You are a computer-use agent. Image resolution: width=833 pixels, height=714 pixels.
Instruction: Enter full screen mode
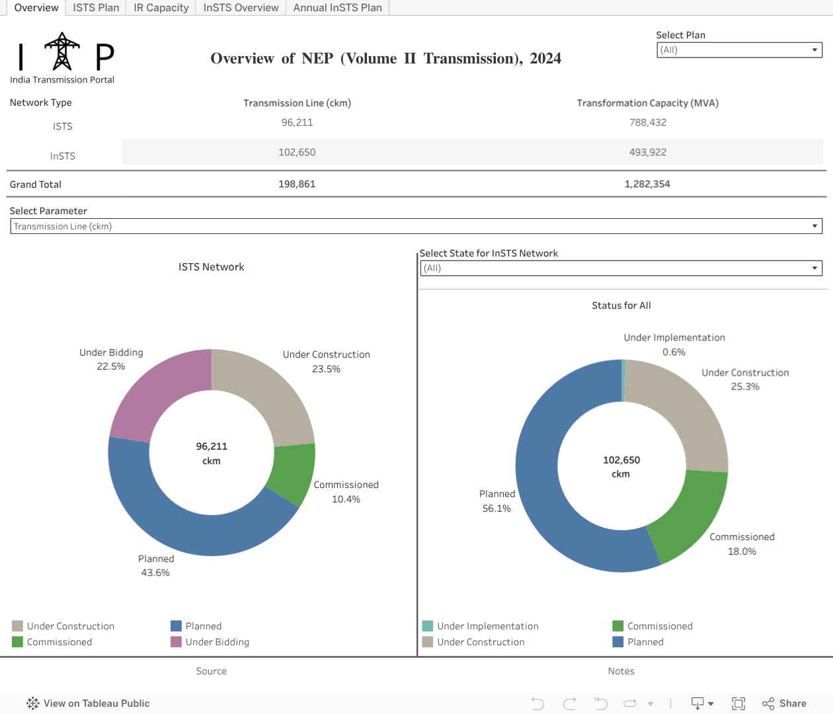[x=738, y=703]
